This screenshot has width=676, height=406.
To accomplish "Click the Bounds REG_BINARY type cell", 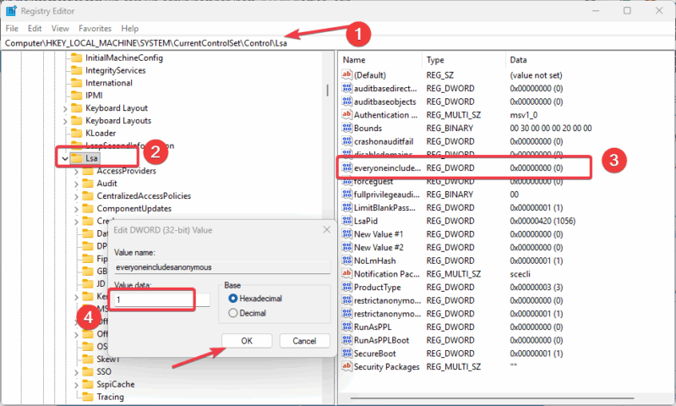I will click(x=450, y=128).
